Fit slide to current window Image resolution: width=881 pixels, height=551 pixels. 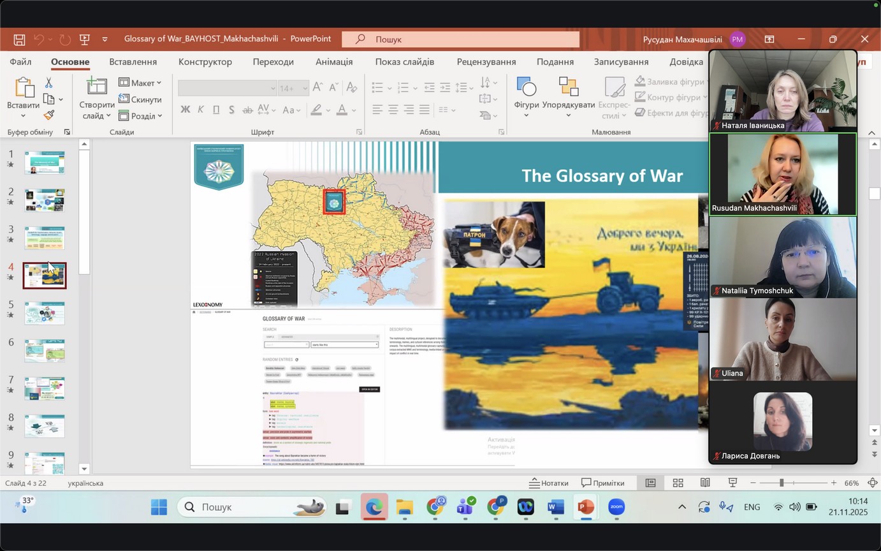tap(873, 483)
